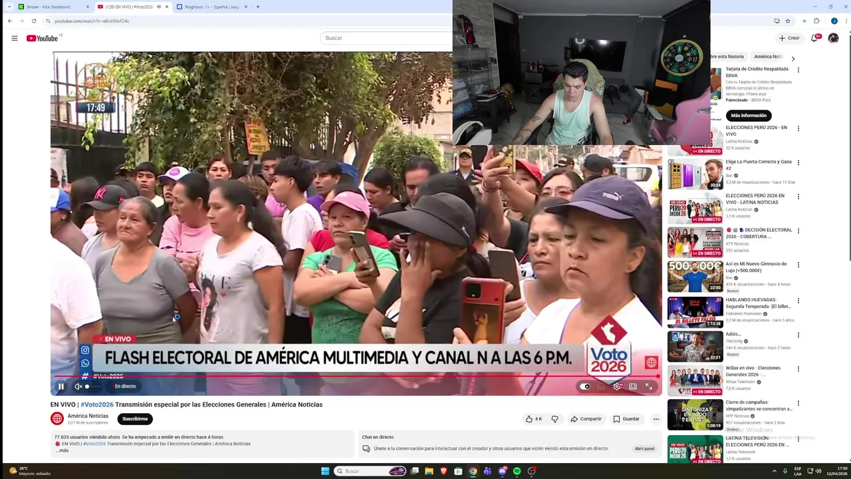This screenshot has width=851, height=479.
Task: Open the InstagrAm icon in video overlay
Action: click(85, 350)
